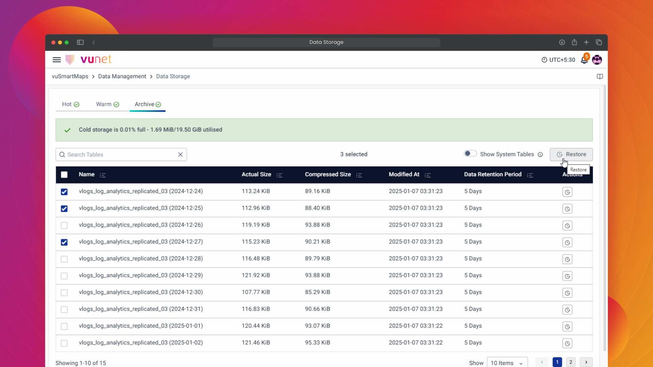The image size is (653, 367).
Task: Open the 10 Items per-page dropdown
Action: [507, 362]
